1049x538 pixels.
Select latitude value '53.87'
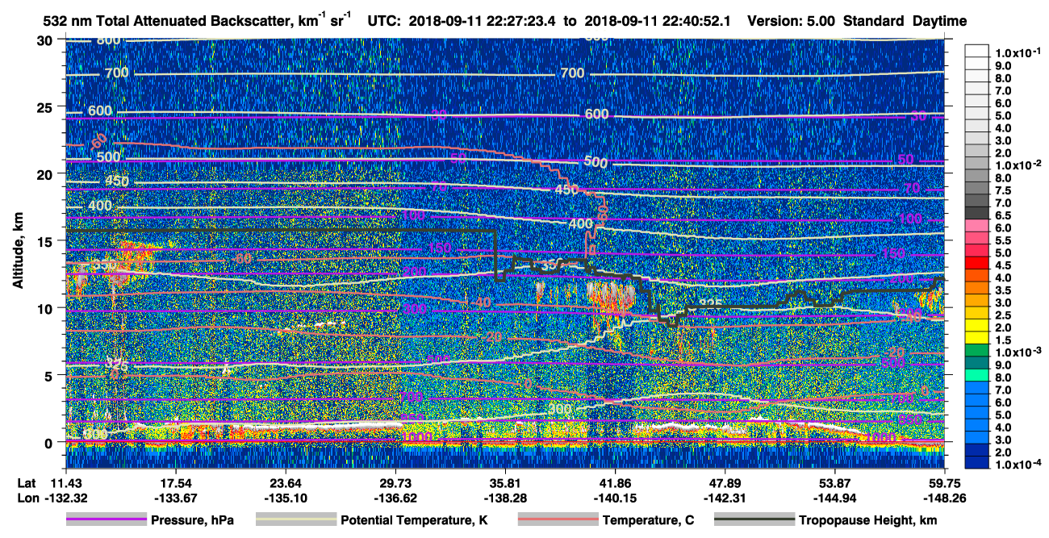point(834,482)
